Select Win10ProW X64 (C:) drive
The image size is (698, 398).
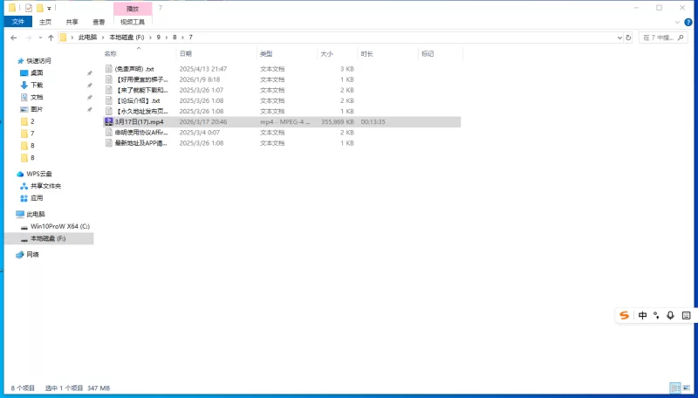pyautogui.click(x=60, y=227)
